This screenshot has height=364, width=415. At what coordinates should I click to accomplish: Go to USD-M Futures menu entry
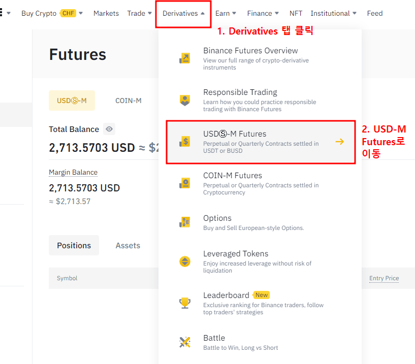261,142
